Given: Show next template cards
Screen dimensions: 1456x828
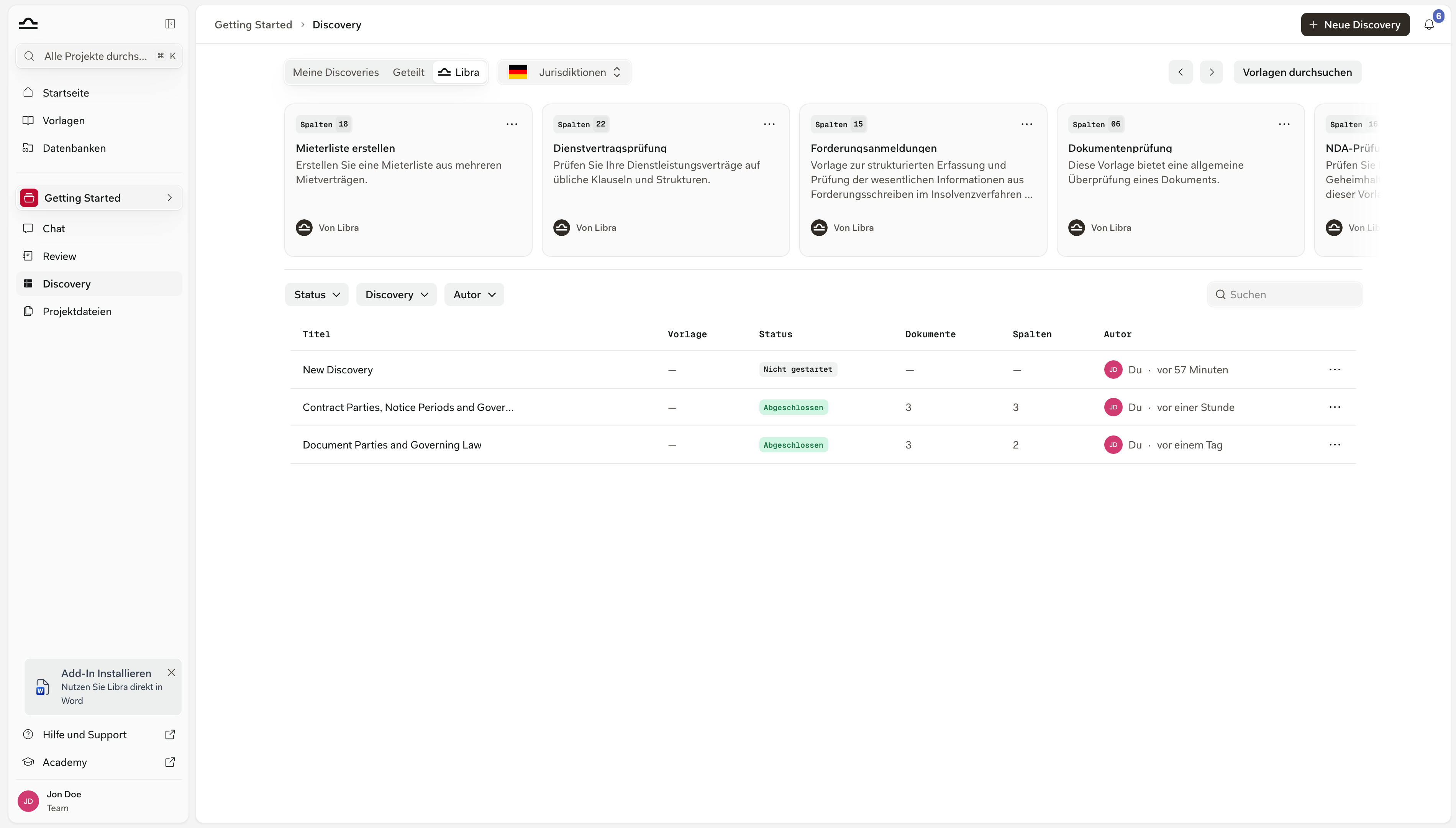Looking at the screenshot, I should point(1211,72).
